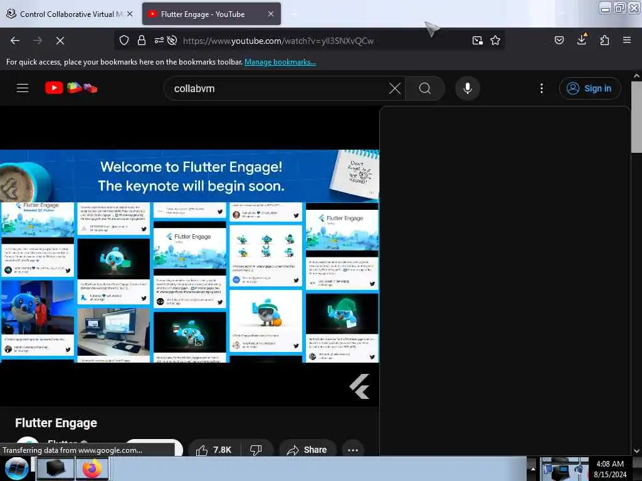Open Firefox extensions puzzle icon
Image resolution: width=642 pixels, height=481 pixels.
[604, 40]
